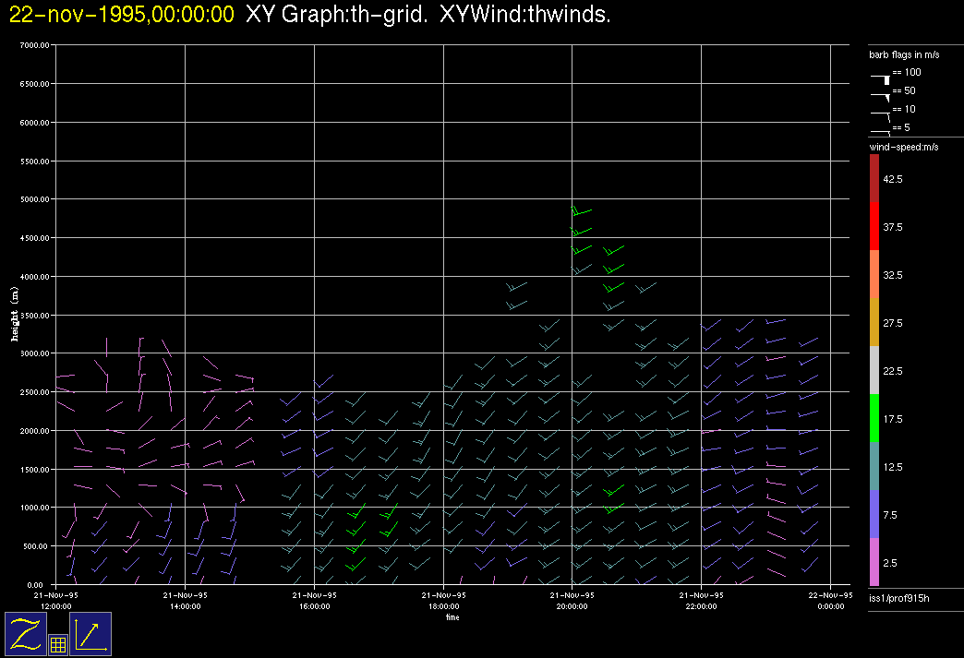
Task: Click the 10 m/s barb flag symbol
Action: [x=882, y=113]
